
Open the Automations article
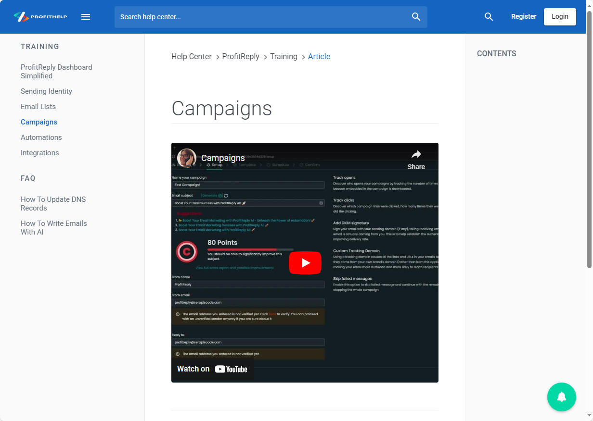click(41, 137)
